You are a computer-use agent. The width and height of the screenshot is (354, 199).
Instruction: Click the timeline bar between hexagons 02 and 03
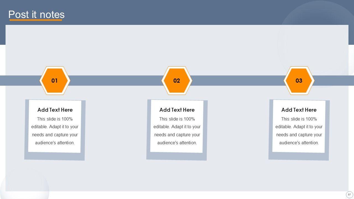coord(238,80)
